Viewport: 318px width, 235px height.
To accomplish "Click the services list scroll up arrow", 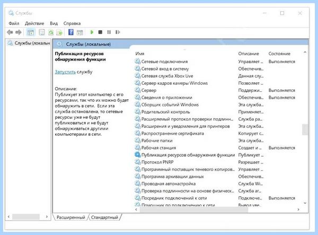I will tap(305, 53).
